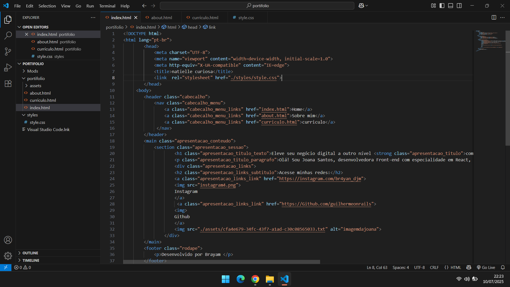The image size is (510, 287).
Task: Open the Selection menu
Action: [x=47, y=6]
